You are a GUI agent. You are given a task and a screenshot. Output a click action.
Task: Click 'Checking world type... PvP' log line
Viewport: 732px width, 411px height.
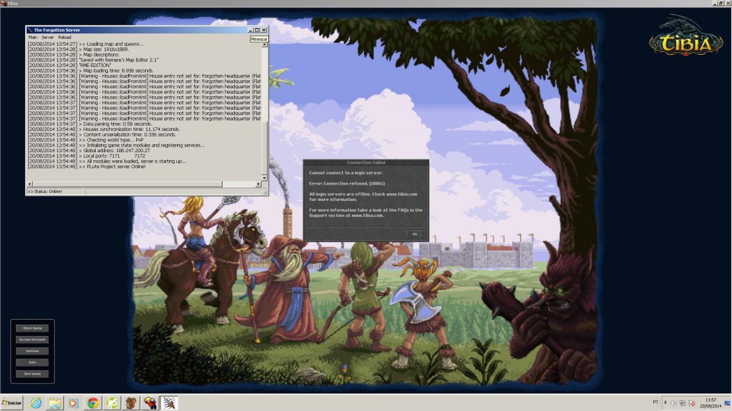tap(85, 140)
